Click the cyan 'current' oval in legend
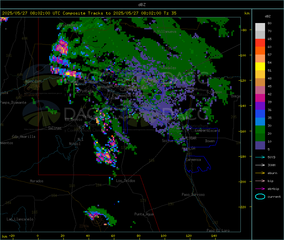Viewport: 284px width, 240px height. [x=260, y=196]
